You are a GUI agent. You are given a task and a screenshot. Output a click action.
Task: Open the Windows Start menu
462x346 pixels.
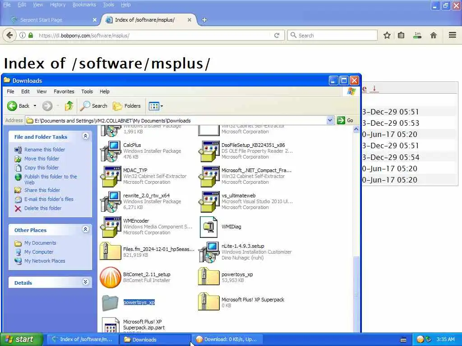pyautogui.click(x=21, y=339)
